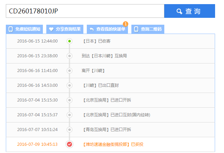Viewport: 224px width, 153px height.
Task: Click orange timestamp 2016-07-09 10:45:13
Action: (37, 144)
